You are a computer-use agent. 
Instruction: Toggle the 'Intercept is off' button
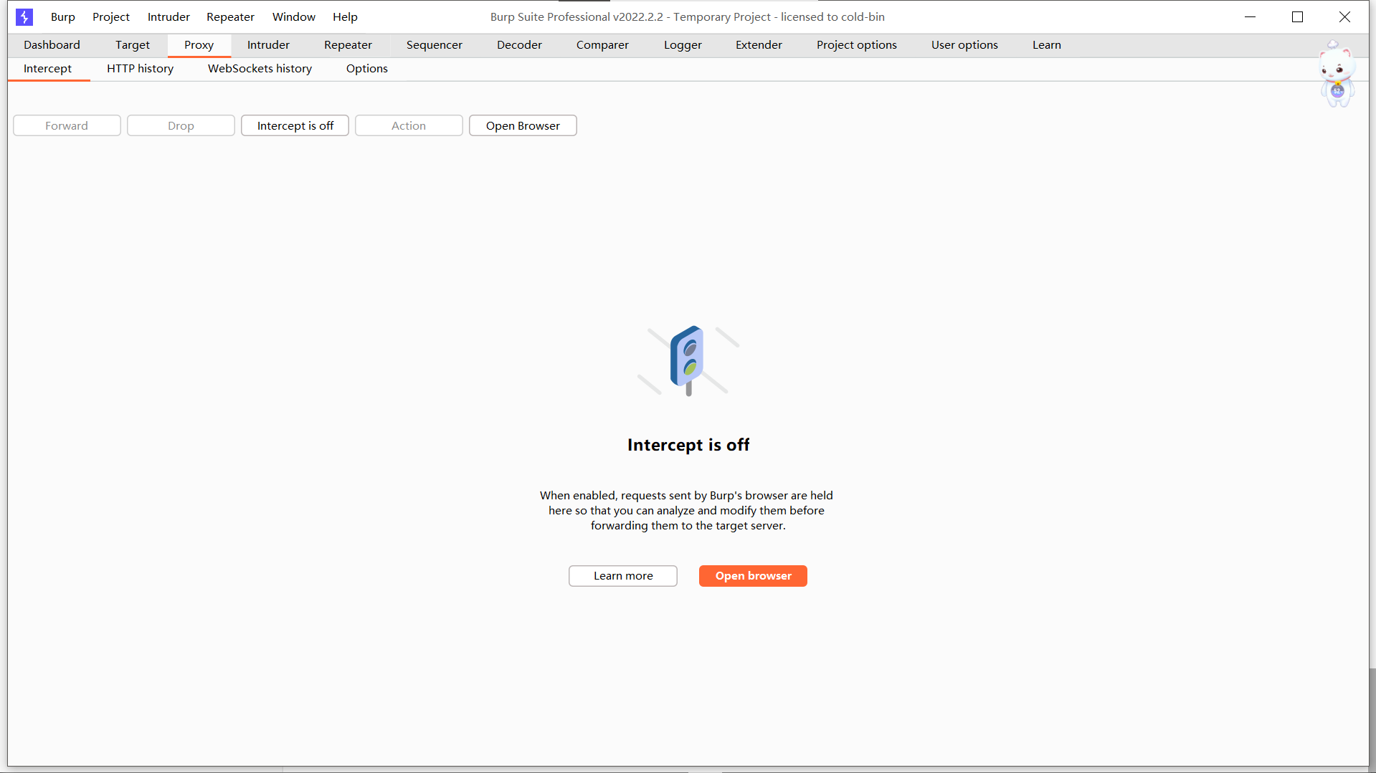[x=295, y=125]
